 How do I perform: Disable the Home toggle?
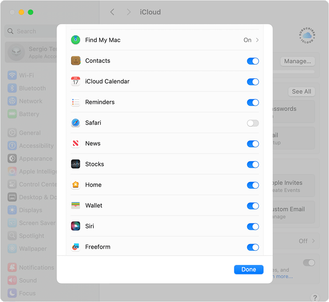(x=253, y=185)
